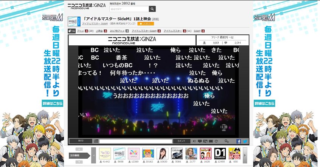Screen dimensions: 320x167
Task: Click the right banner SideM logo
Action: pos(264,17)
